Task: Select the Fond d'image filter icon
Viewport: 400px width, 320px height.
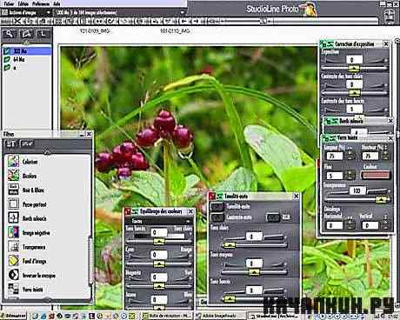Action: coord(13,261)
